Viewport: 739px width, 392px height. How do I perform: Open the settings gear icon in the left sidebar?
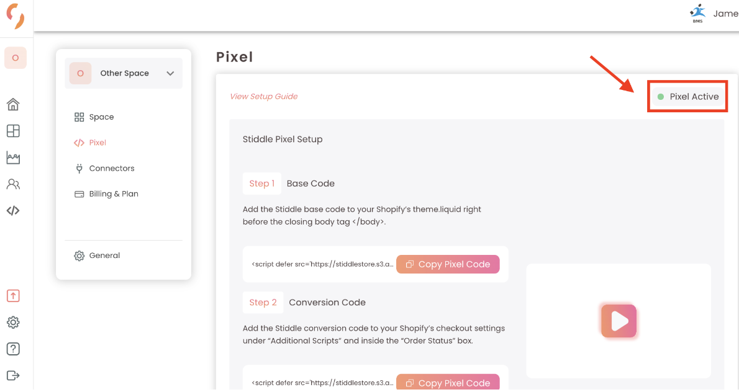(x=13, y=323)
